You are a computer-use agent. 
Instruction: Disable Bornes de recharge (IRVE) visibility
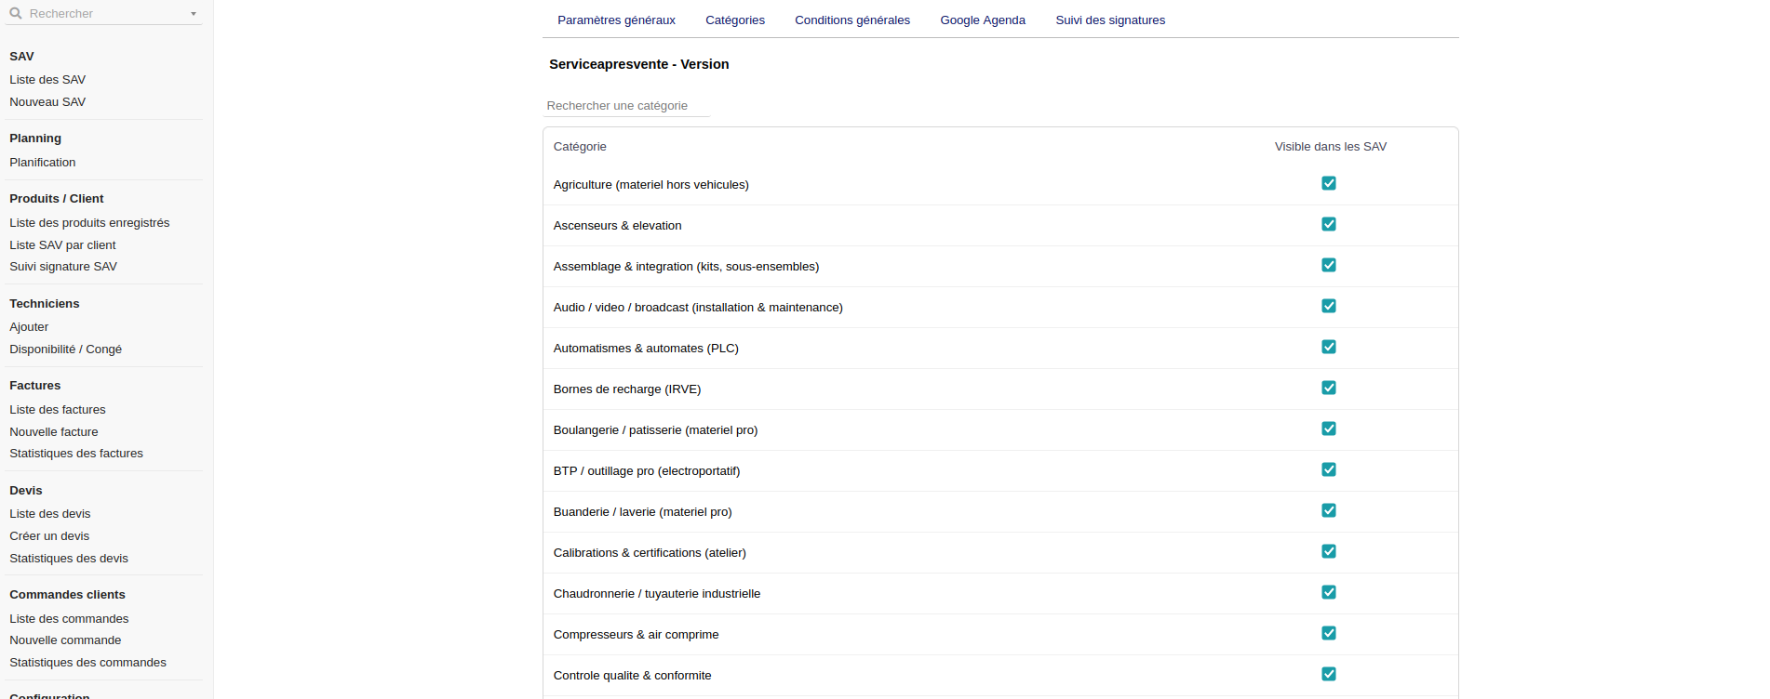[x=1329, y=389]
